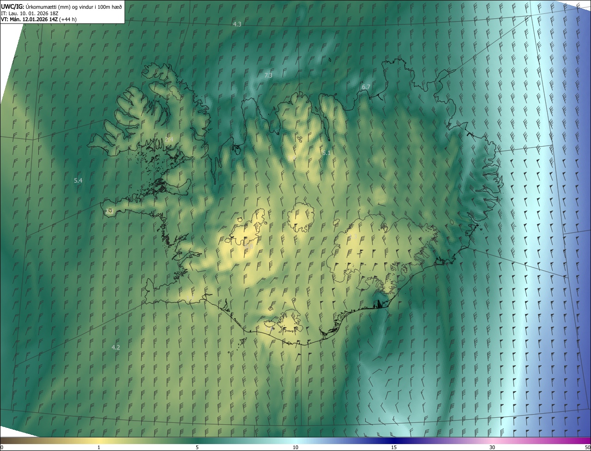Image resolution: width=591 pixels, height=451 pixels.
Task: Click the 2.4 value label in the Westfjords
Action: 169,139
